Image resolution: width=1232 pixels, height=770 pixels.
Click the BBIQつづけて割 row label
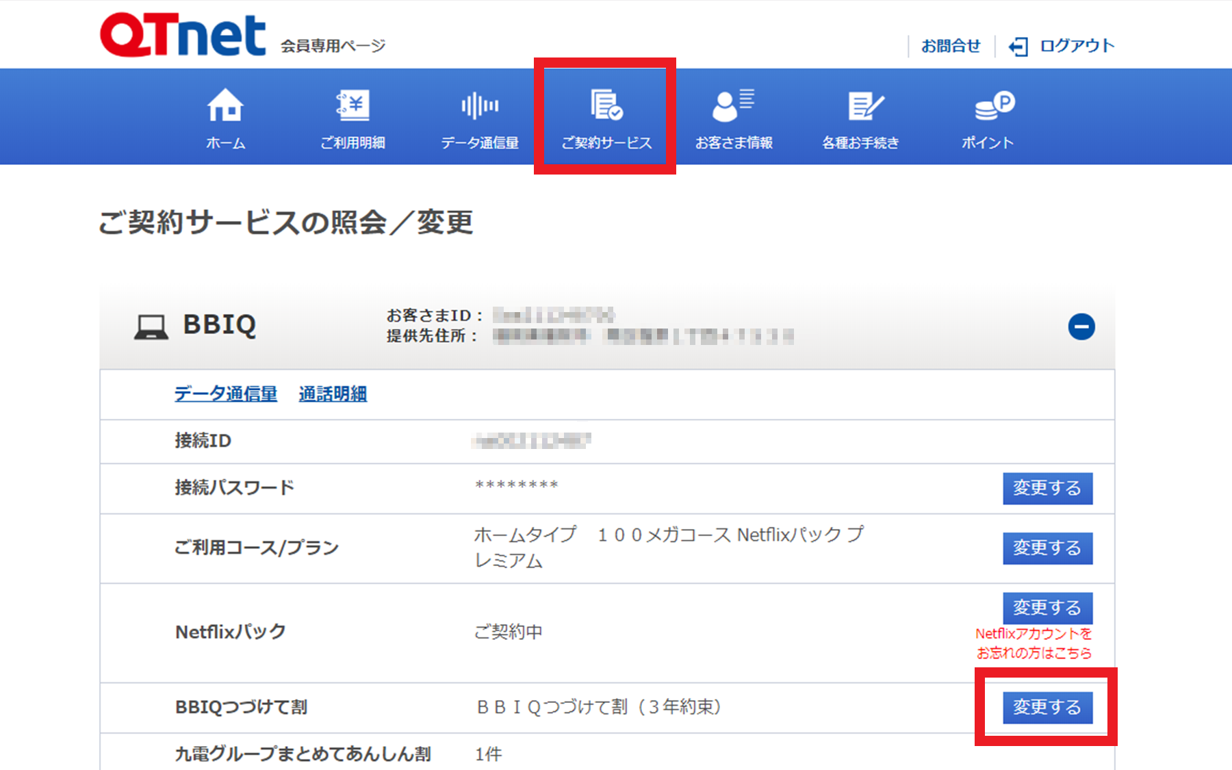coord(241,707)
